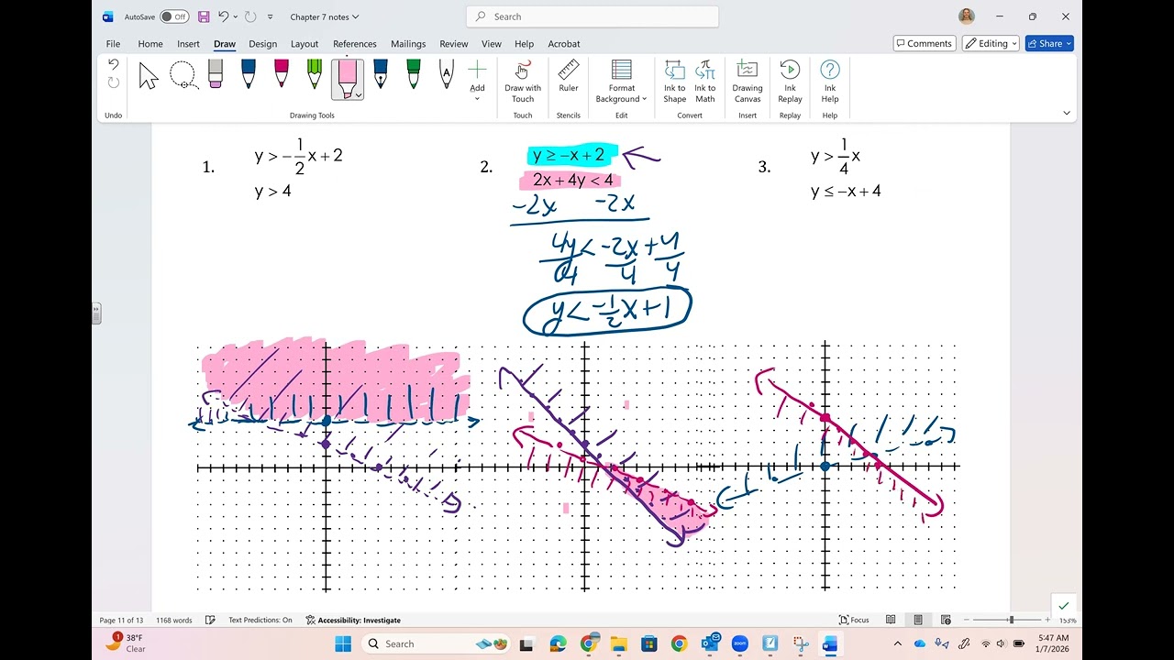1174x660 pixels.
Task: Collapse the ribbon with chevron
Action: (1066, 113)
